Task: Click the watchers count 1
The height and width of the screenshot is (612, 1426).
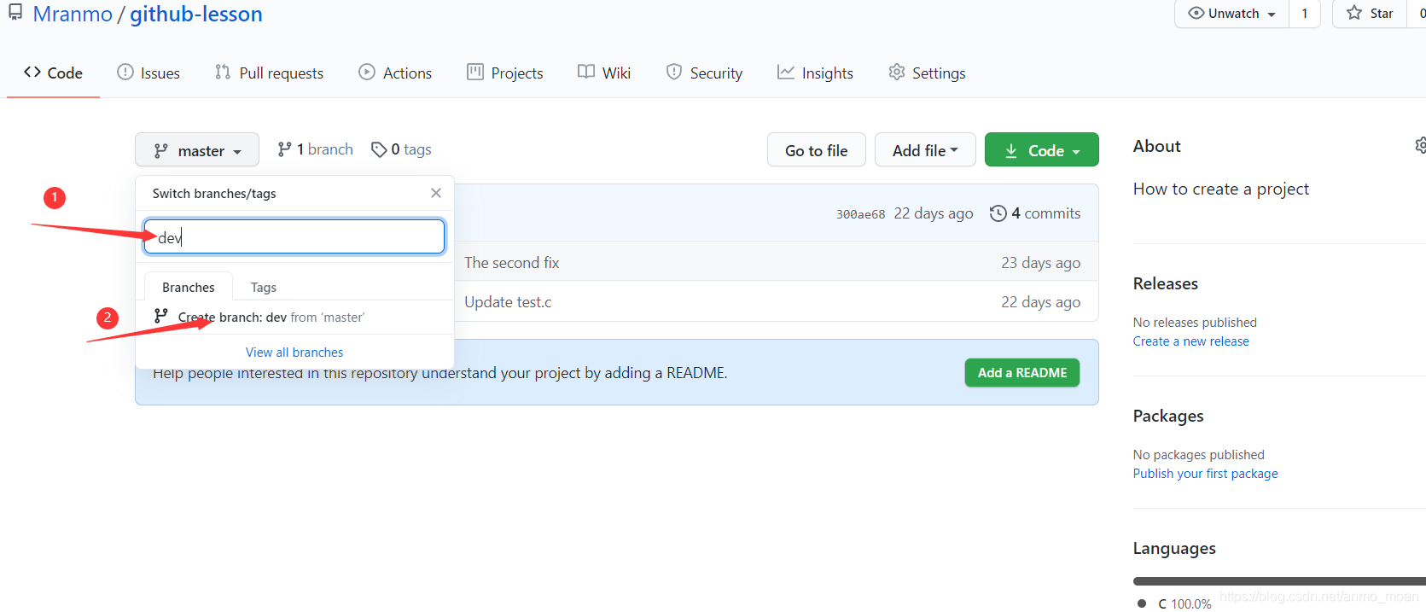Action: click(x=1304, y=14)
